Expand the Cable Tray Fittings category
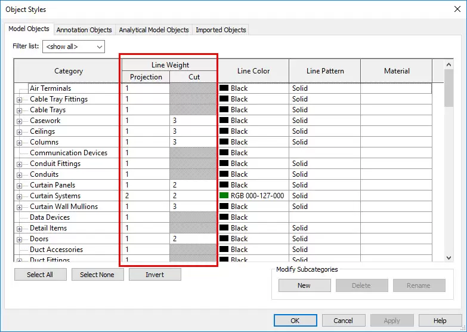The width and height of the screenshot is (467, 332). coord(19,100)
